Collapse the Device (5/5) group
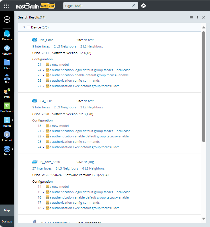 (25, 27)
